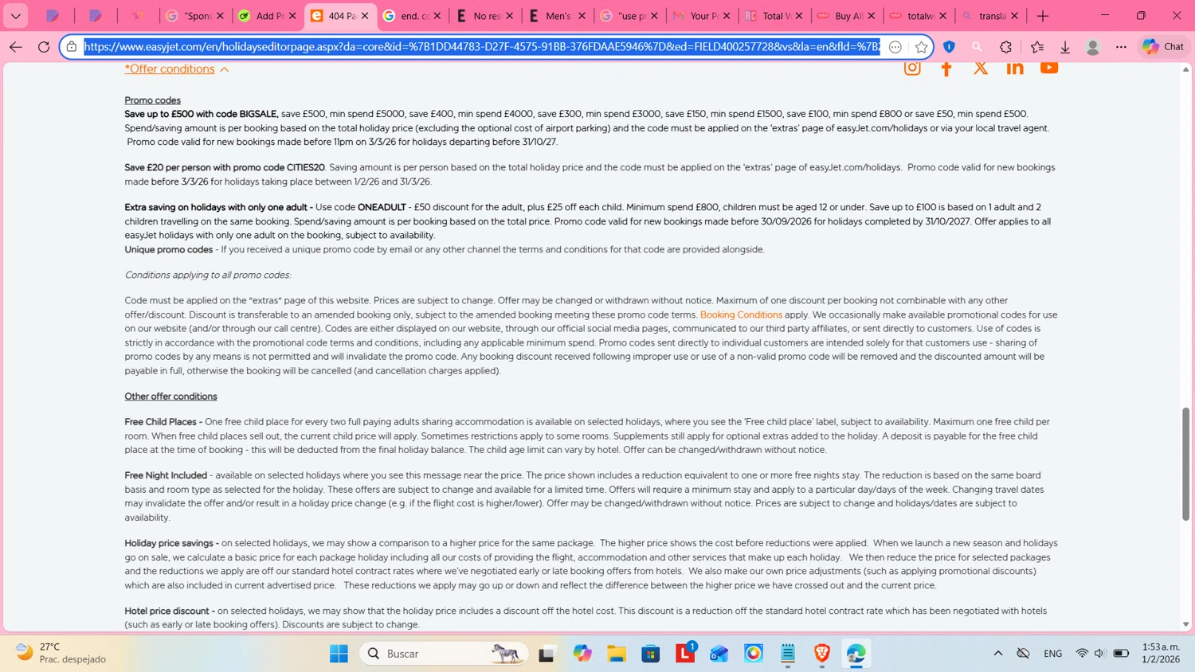Open File Explorer from the taskbar
Image resolution: width=1195 pixels, height=672 pixels.
(x=617, y=654)
